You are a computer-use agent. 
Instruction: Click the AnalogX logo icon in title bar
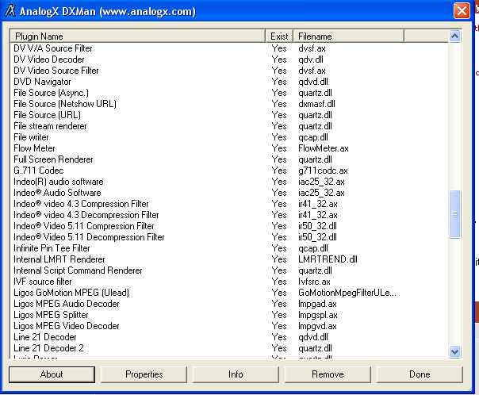[x=10, y=11]
